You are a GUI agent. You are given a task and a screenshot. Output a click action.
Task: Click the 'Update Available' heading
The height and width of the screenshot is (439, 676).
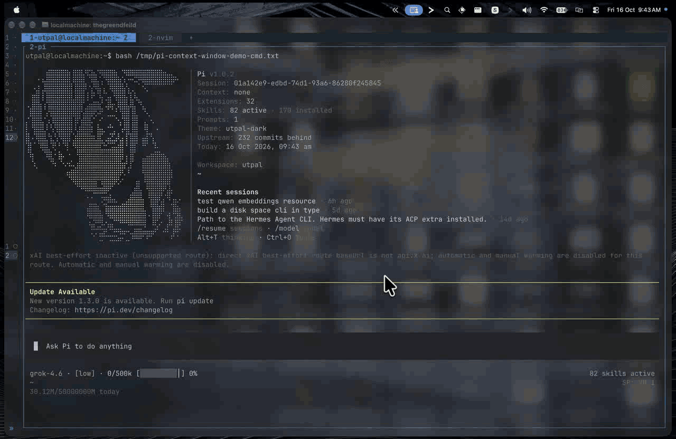pyautogui.click(x=62, y=292)
